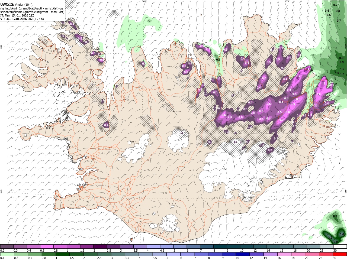Click the "(+27 h)" forecast offset text
The height and width of the screenshot is (260, 347).
click(39, 19)
